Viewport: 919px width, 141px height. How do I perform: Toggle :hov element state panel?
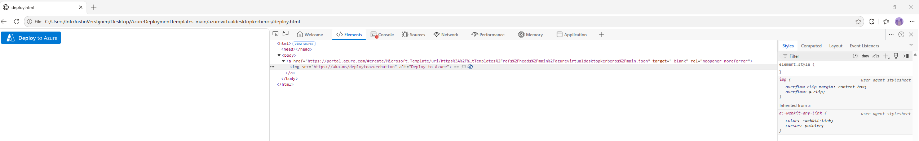click(865, 56)
